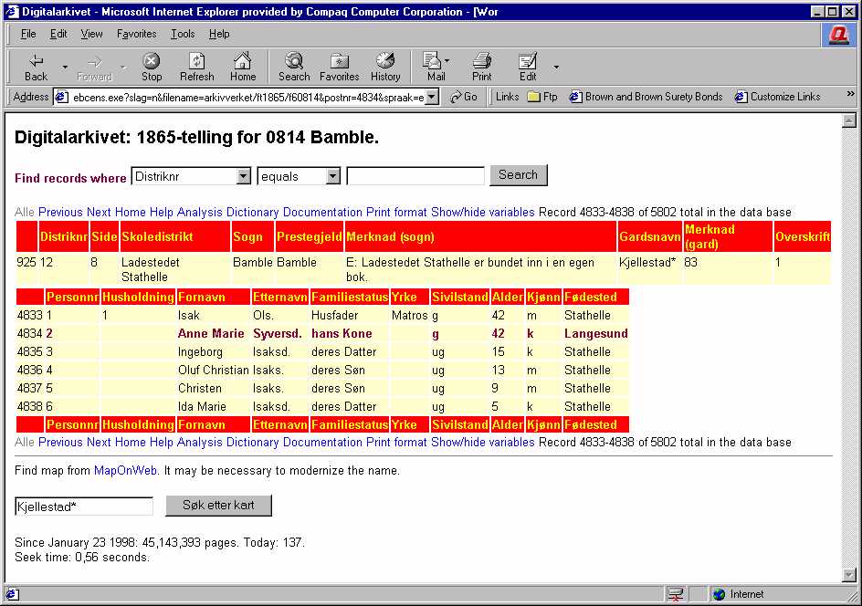Open the top Documentation link
The image size is (862, 606).
(x=322, y=212)
